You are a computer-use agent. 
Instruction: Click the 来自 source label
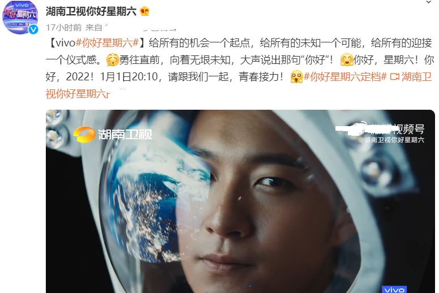(93, 27)
